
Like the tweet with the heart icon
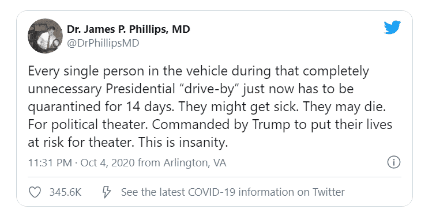[35, 192]
